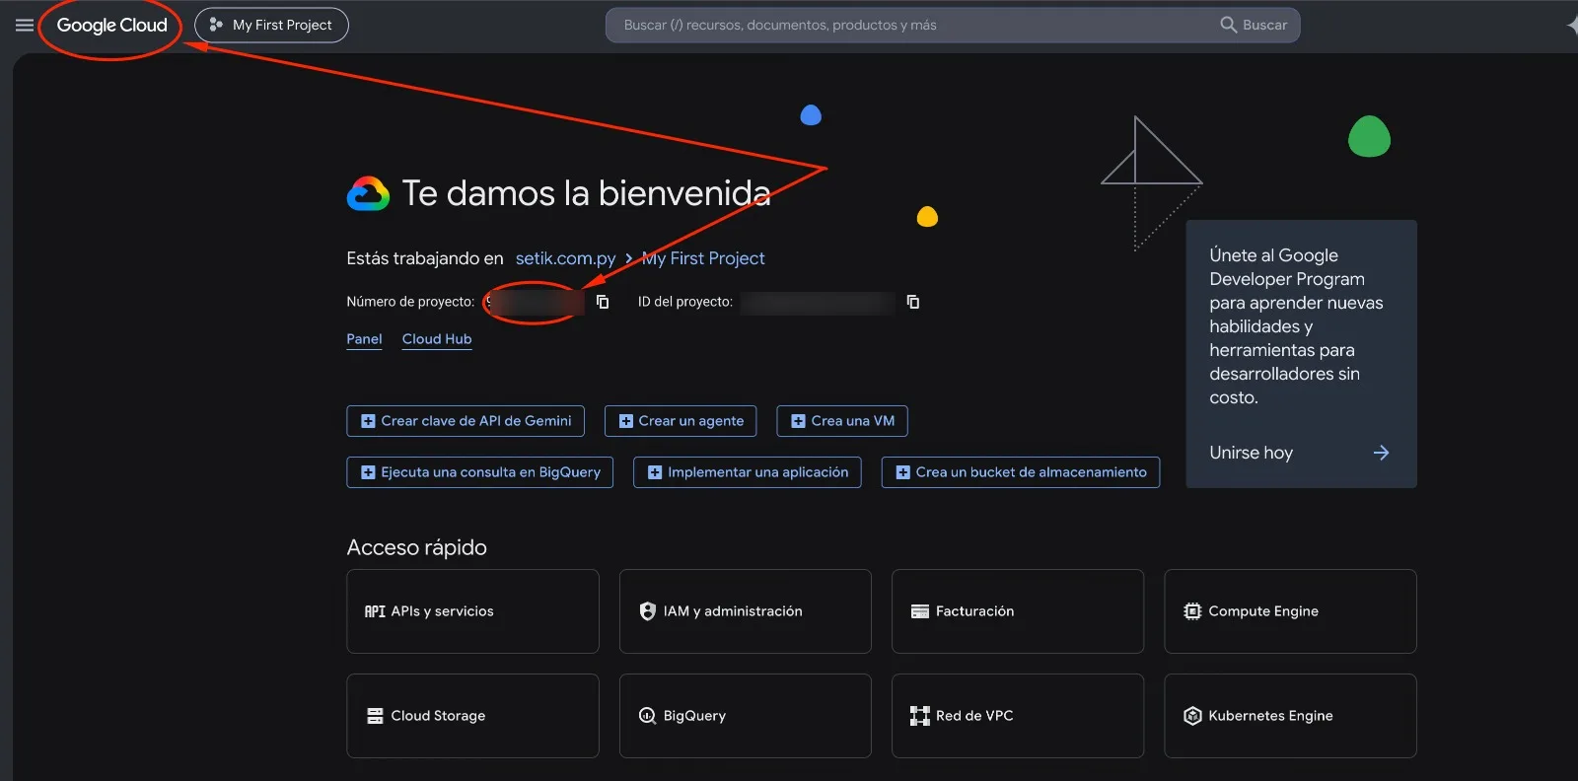Image resolution: width=1578 pixels, height=781 pixels.
Task: Open My First Project breadcrumb link
Action: 703,258
